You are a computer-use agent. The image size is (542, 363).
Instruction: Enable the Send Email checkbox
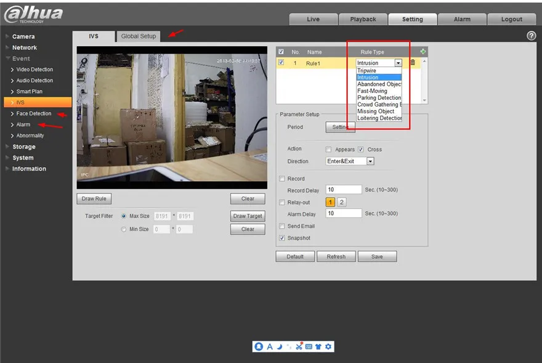coord(282,226)
